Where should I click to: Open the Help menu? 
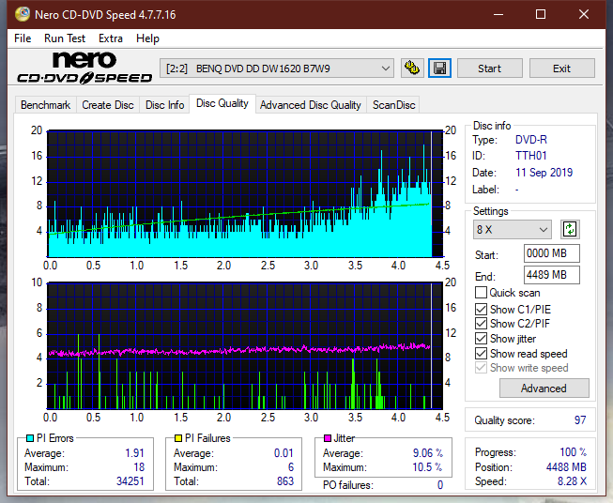147,38
